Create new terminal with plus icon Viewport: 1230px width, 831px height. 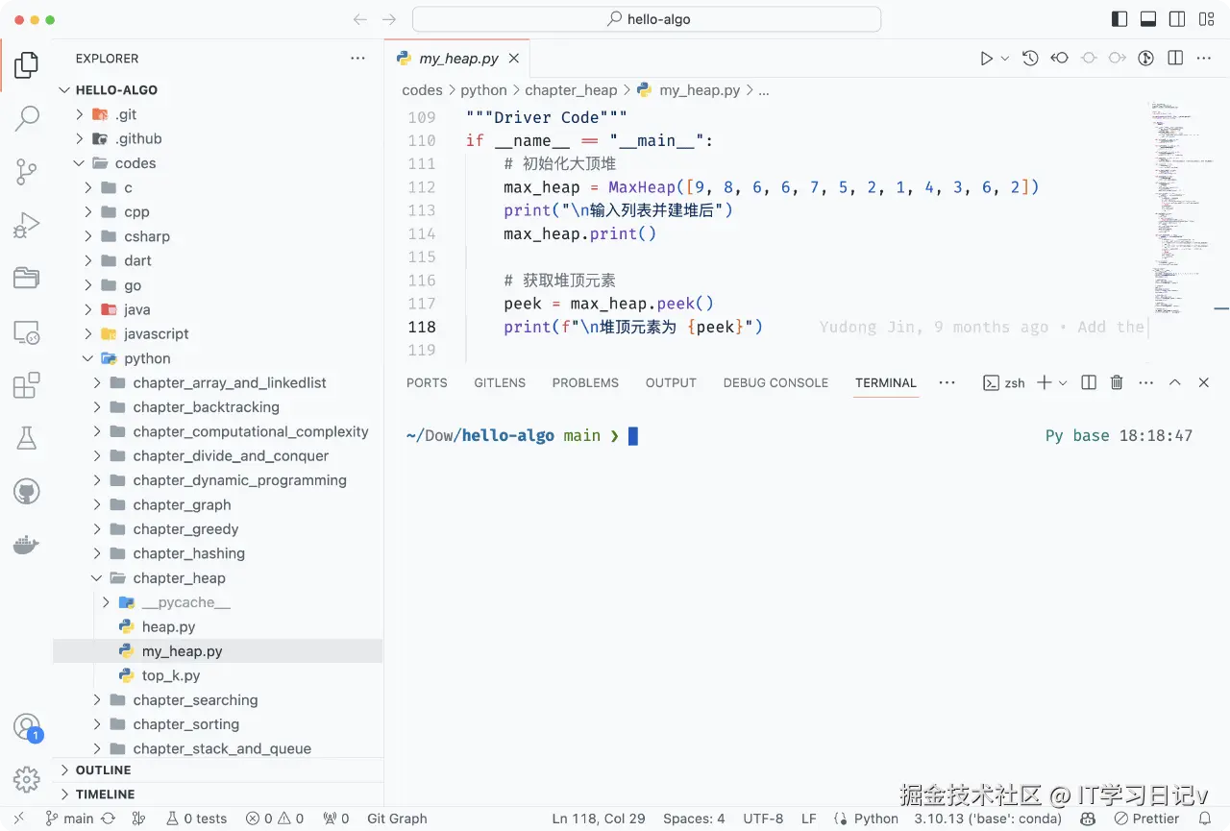coord(1045,382)
